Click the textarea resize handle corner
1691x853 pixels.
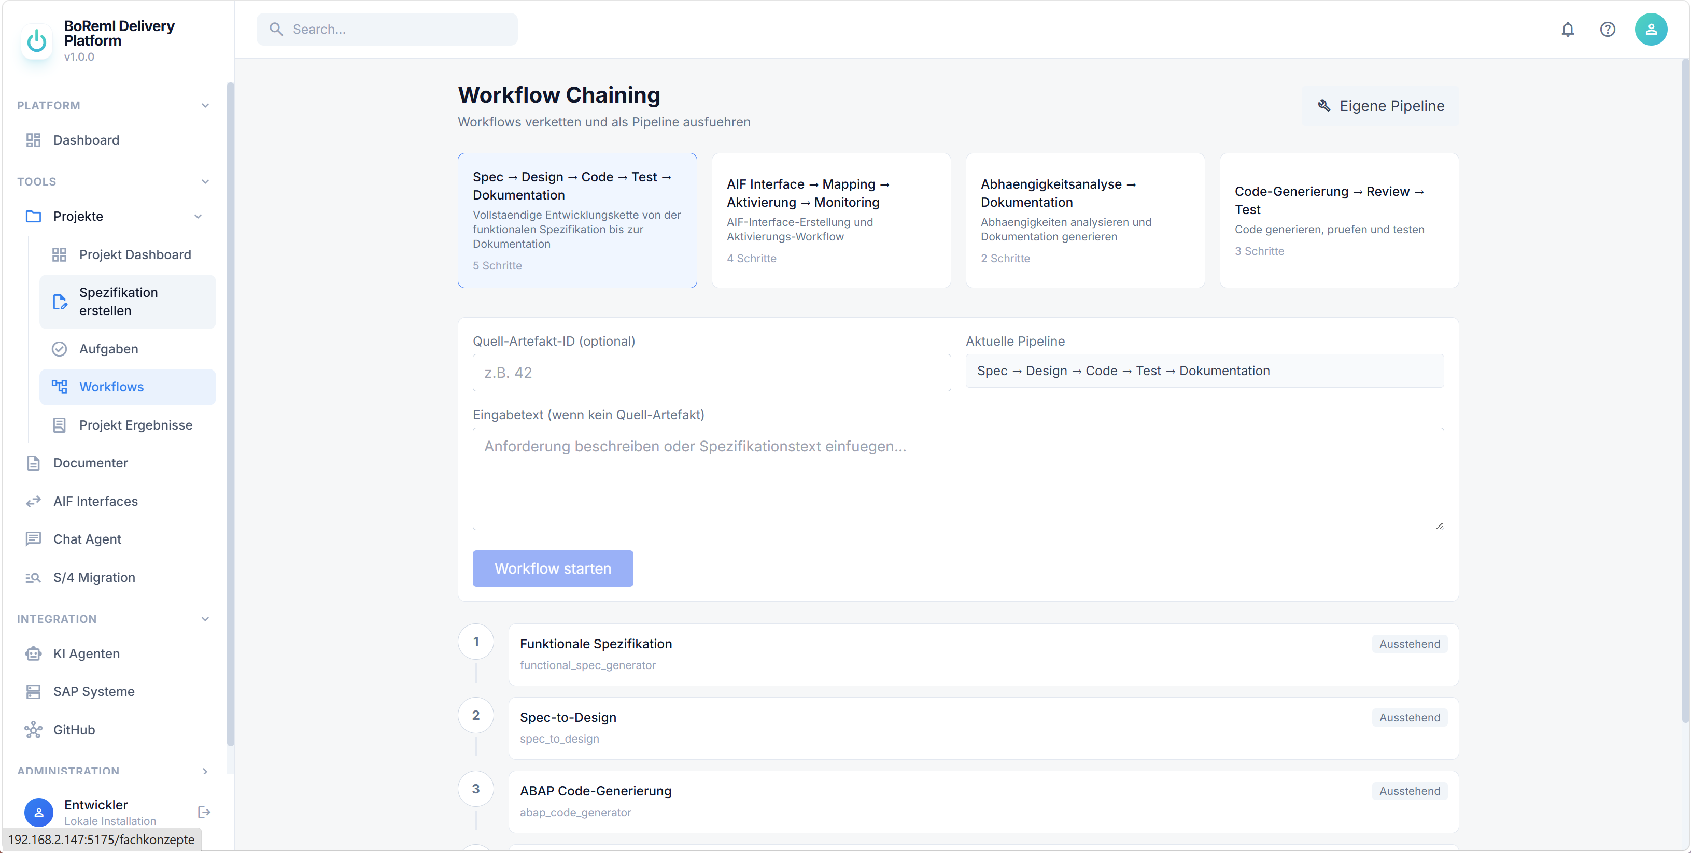(1439, 525)
